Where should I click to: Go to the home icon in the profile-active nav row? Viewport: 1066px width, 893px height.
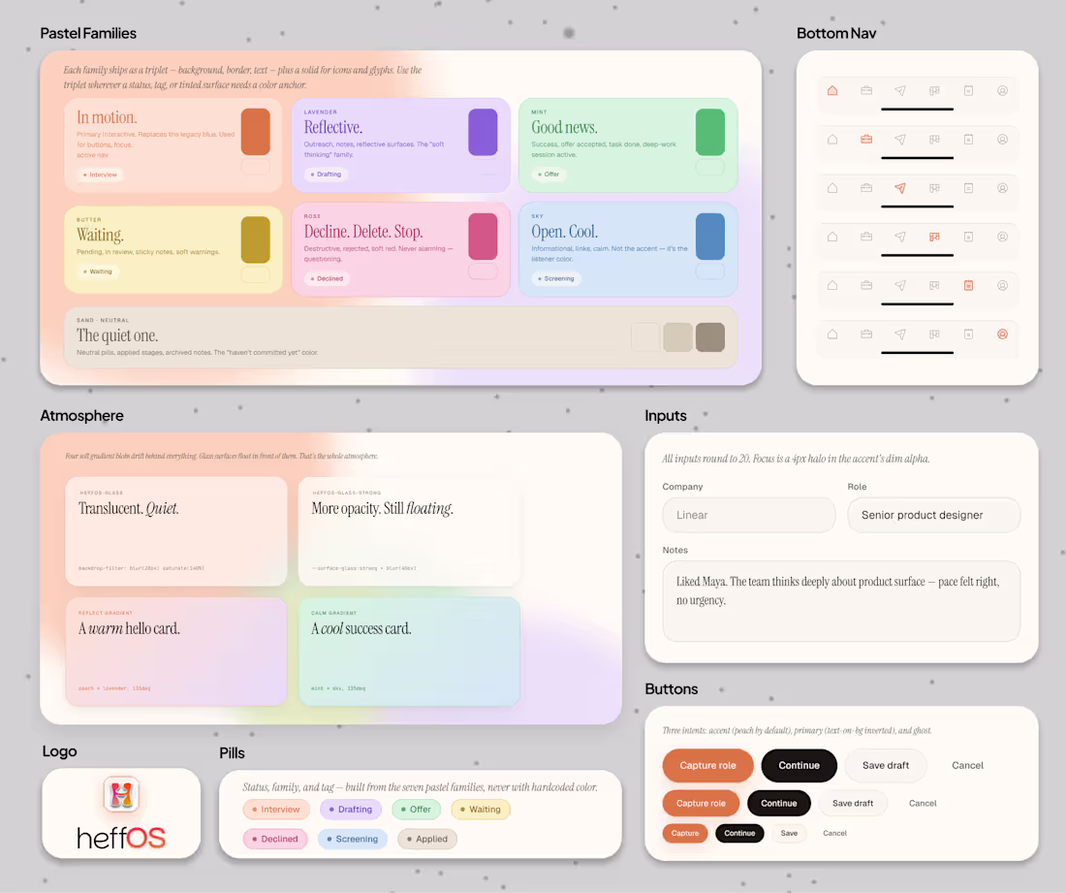click(832, 335)
